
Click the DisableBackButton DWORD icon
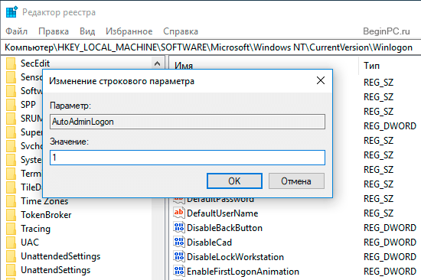[179, 228]
